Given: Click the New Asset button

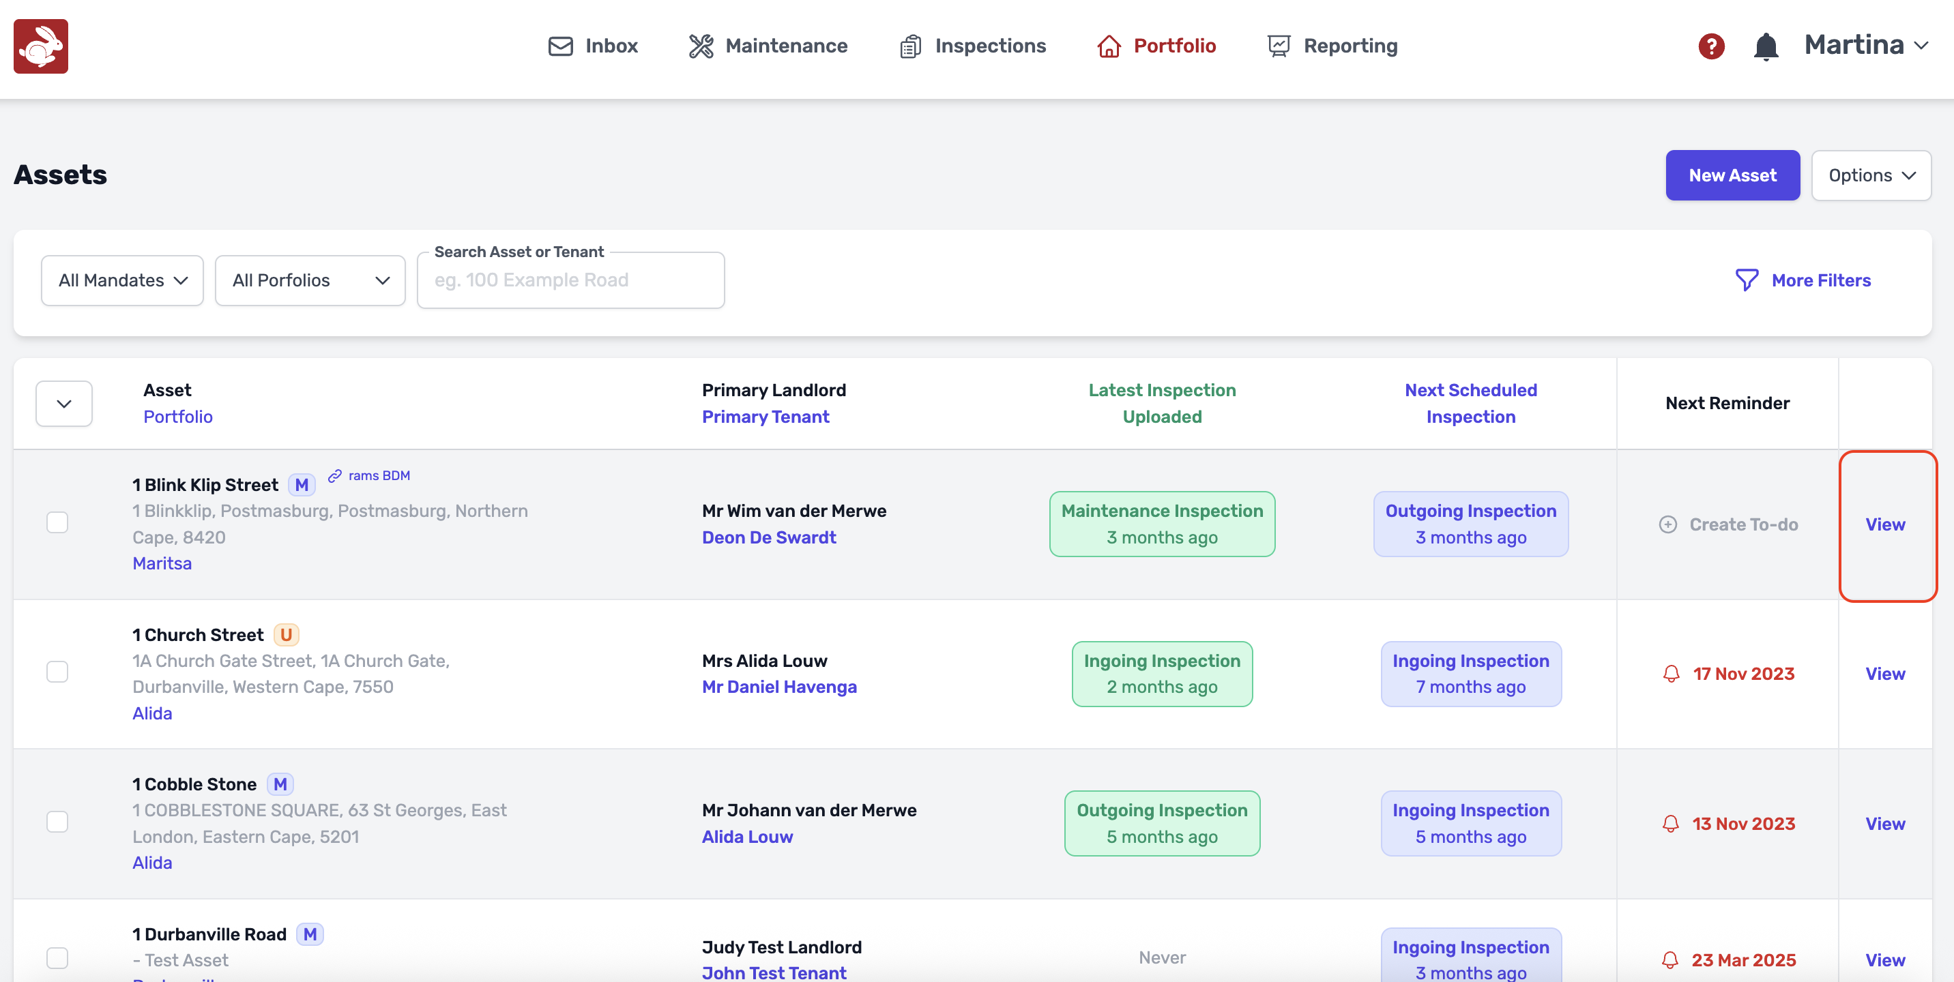Looking at the screenshot, I should [x=1732, y=175].
